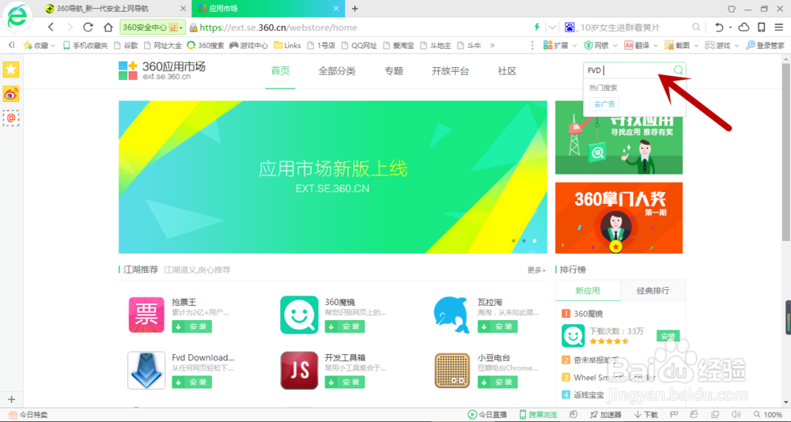Open the browser home page icon

point(108,27)
